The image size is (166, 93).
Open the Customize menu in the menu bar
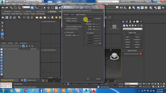90,4
